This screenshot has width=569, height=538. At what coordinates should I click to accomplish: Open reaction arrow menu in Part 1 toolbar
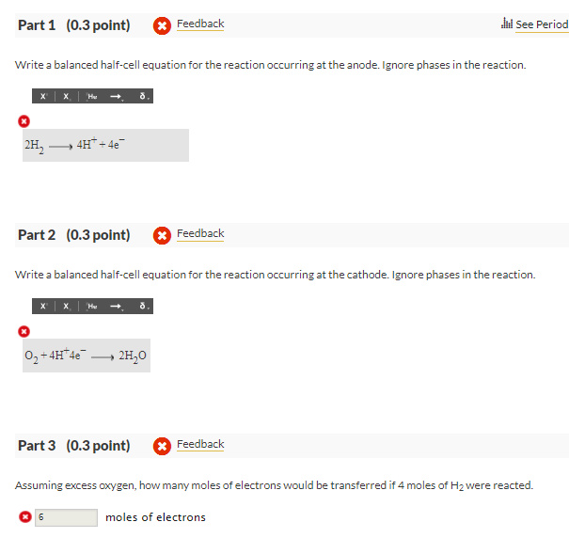[116, 96]
